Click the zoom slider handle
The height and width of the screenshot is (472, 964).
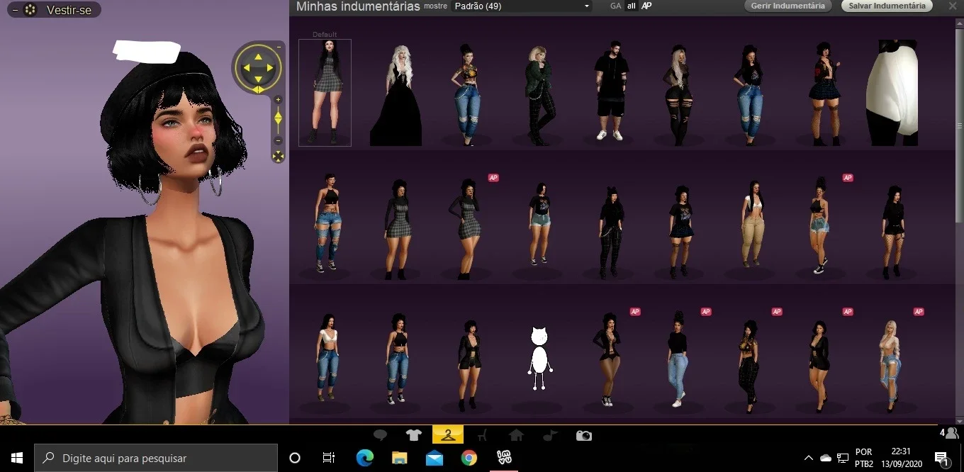point(278,118)
